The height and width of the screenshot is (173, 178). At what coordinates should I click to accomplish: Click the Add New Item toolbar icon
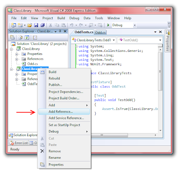point(20,25)
